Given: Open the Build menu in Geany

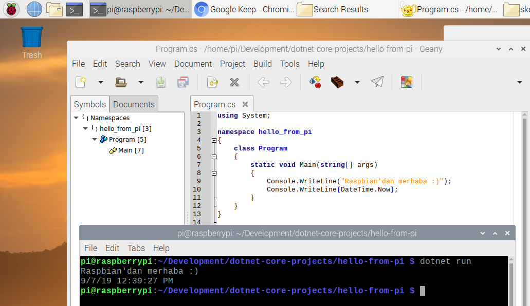Looking at the screenshot, I should [x=262, y=64].
